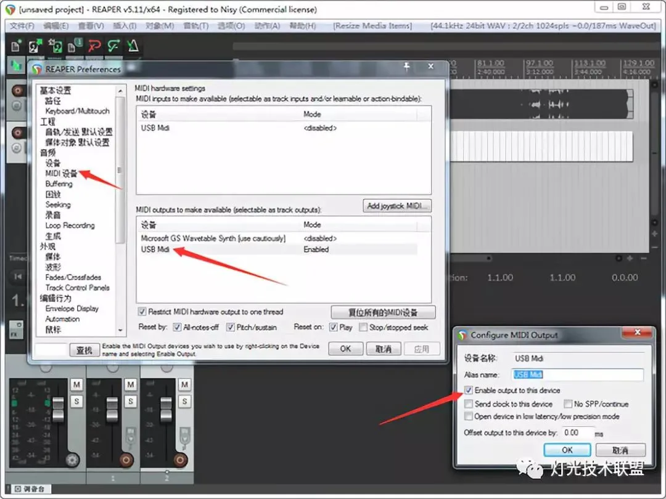This screenshot has height=499, width=666.
Task: Arm record on mixer channel 1
Action: [x=126, y=460]
